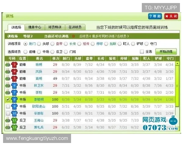This screenshot has height=146, width=183.
Task: Select the 停球 training item radio
Action: [93, 44]
